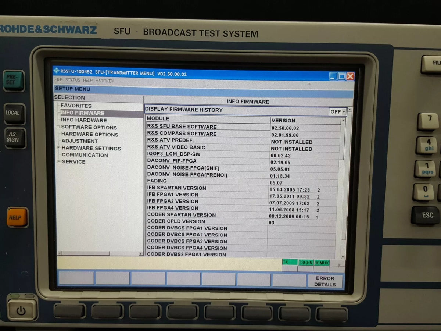Select the IQOP3_LCM_DSP-SW row
Screen dimensions: 441x331
tap(243, 154)
